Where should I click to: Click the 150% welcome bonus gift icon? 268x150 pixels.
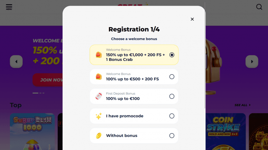pos(99,55)
